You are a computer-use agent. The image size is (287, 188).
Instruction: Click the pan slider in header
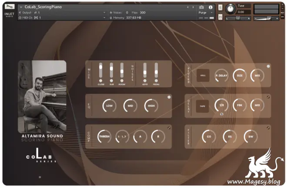(x=238, y=18)
